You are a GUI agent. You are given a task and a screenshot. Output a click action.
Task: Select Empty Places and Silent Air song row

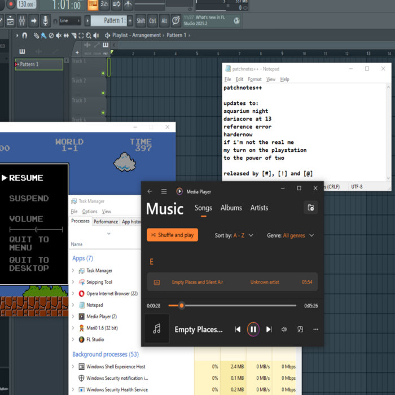point(232,282)
